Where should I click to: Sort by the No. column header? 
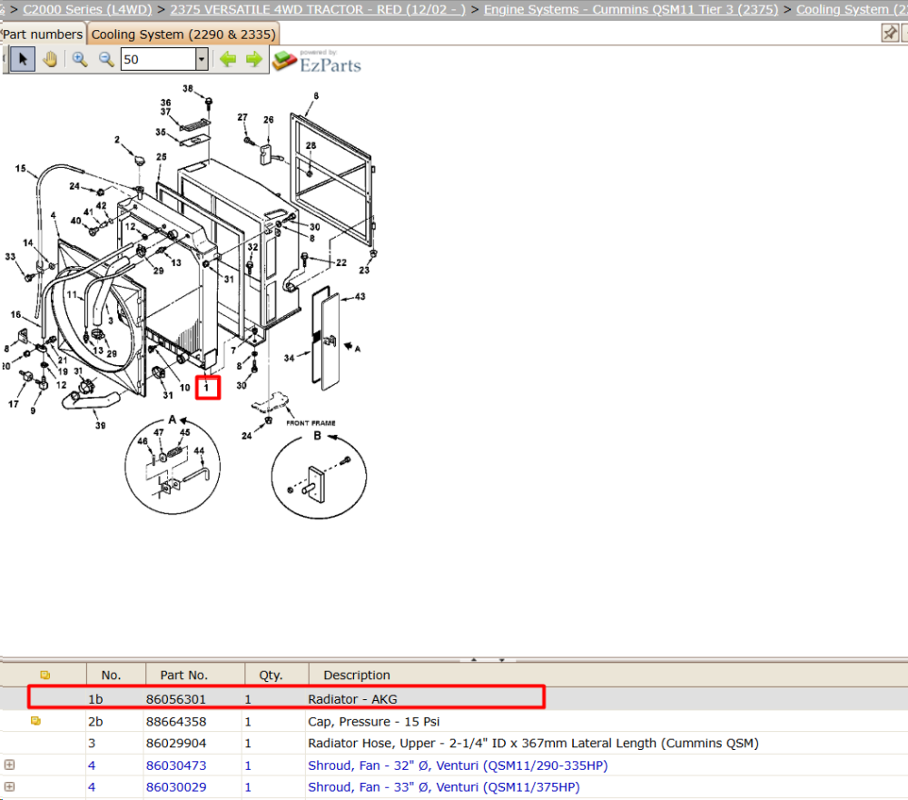111,675
